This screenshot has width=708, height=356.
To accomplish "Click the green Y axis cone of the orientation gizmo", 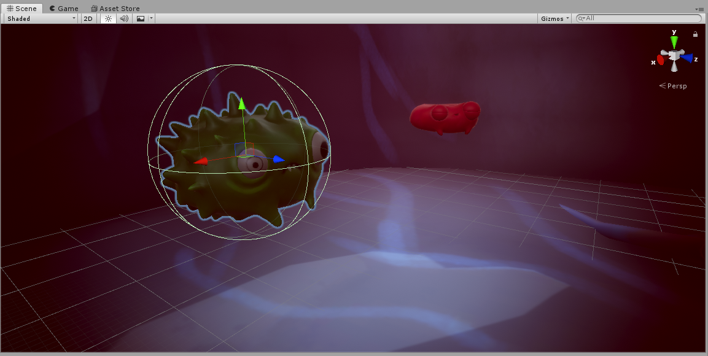I will (x=674, y=42).
